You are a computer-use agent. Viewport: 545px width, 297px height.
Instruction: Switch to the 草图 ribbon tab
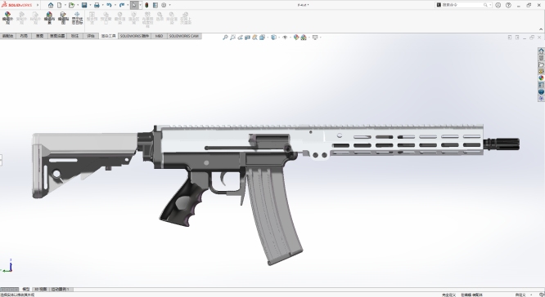[39, 36]
